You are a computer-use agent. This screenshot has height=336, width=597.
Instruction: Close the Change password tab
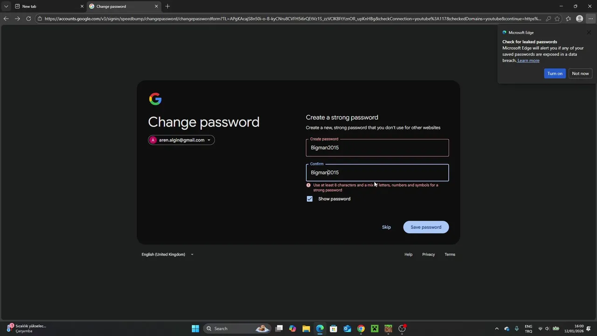coord(156,7)
